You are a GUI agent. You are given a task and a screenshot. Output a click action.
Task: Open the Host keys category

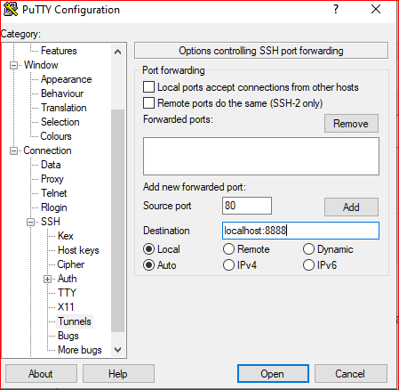(x=78, y=250)
